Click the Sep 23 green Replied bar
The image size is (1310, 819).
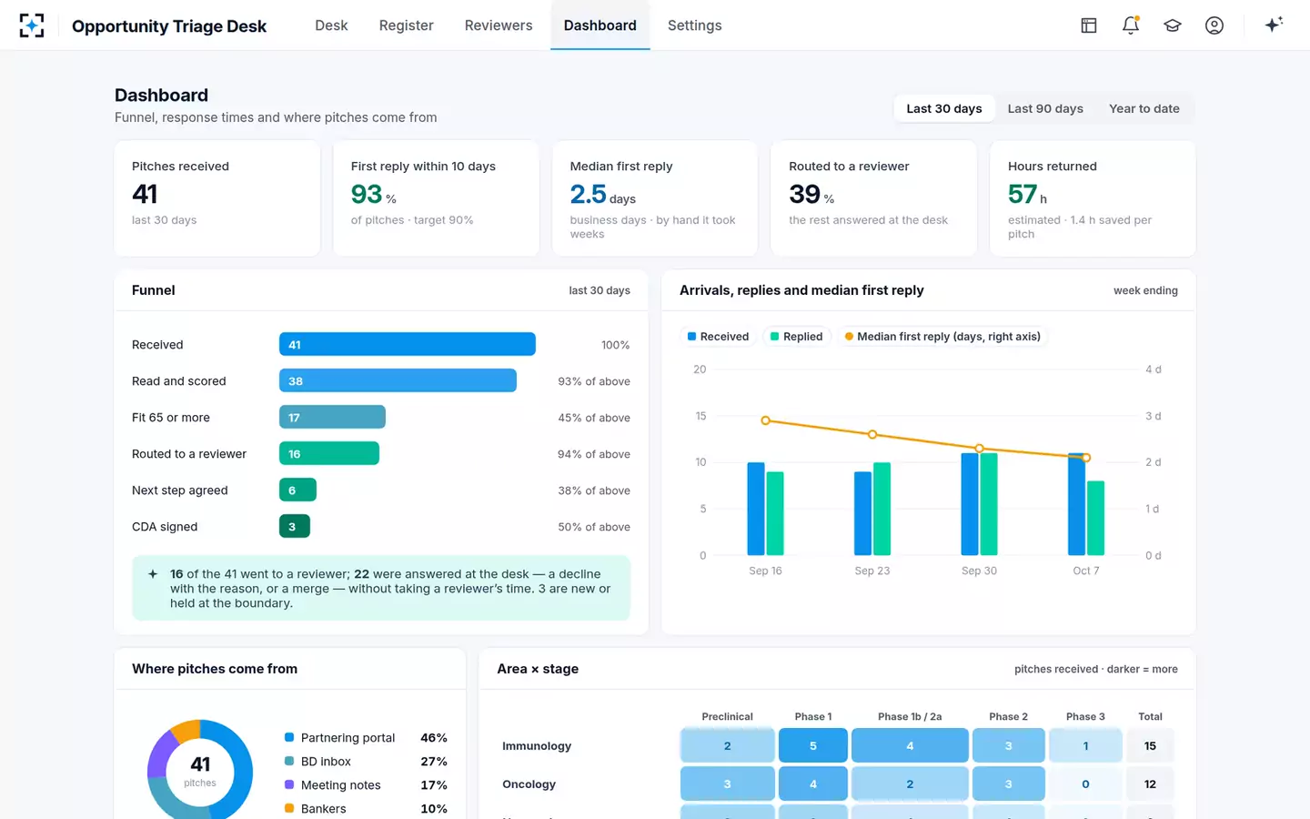pyautogui.click(x=882, y=509)
